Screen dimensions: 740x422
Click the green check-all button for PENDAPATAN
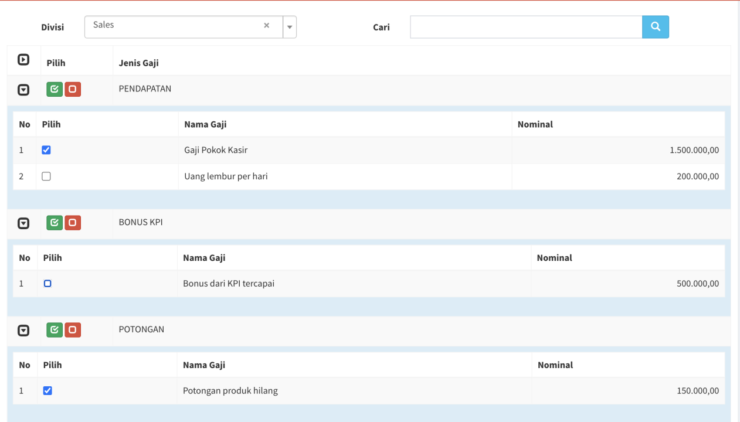(x=55, y=90)
